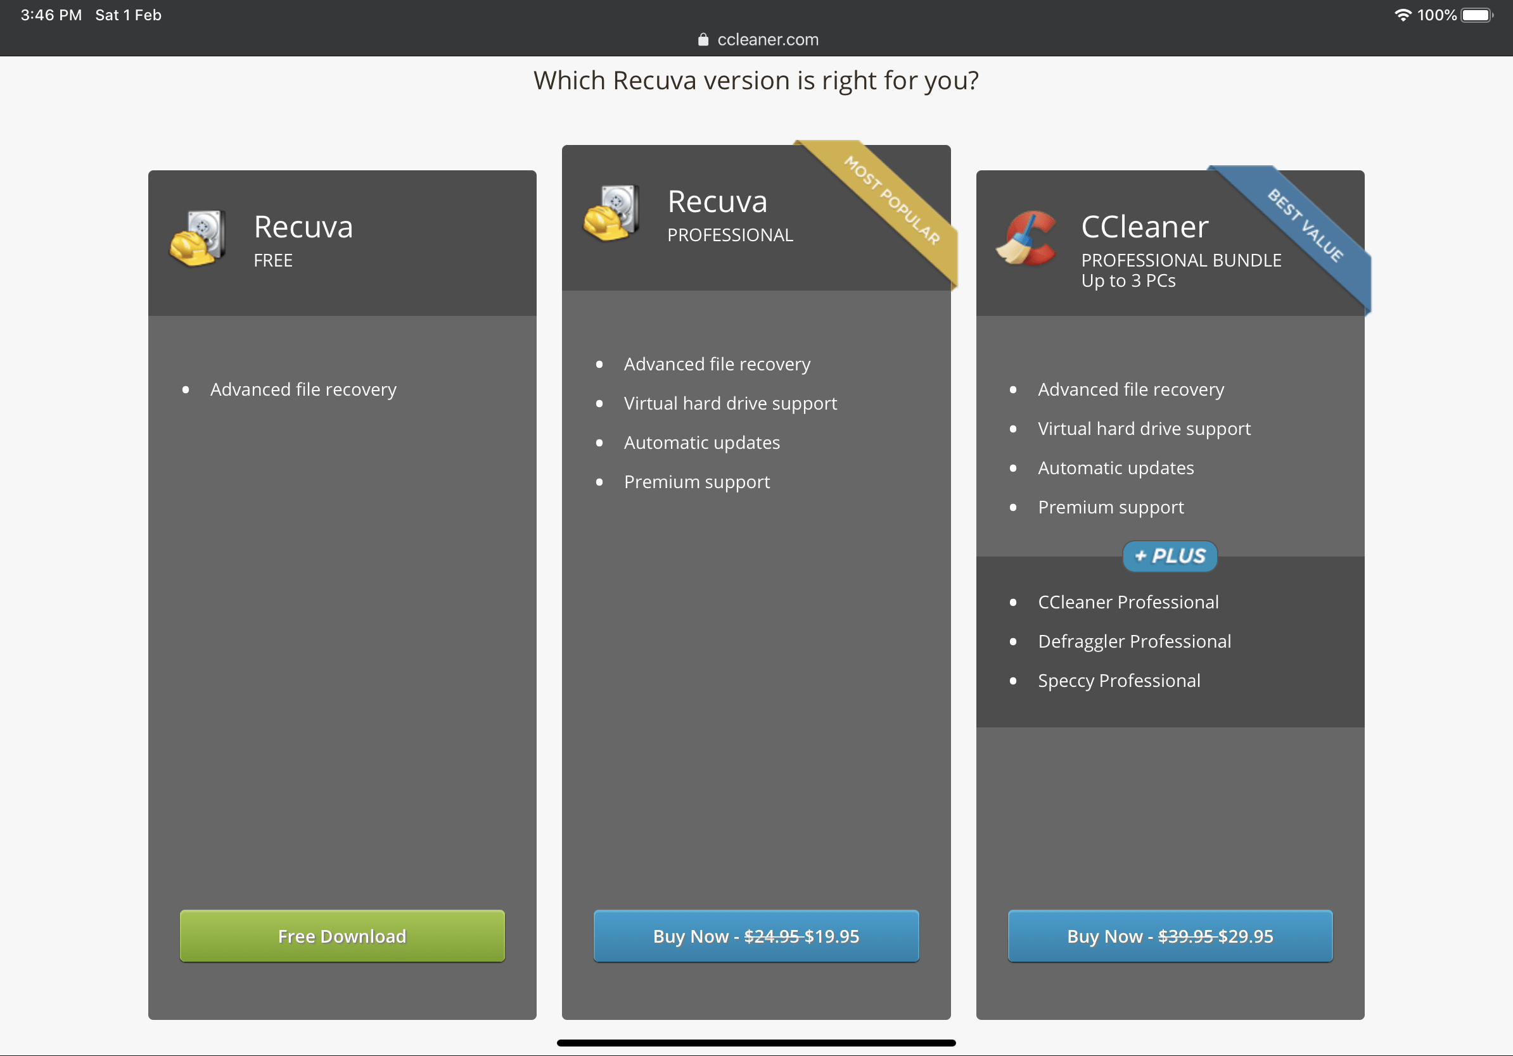
Task: Click 'Advanced file recovery' in Recuva Professional card
Action: pyautogui.click(x=717, y=364)
